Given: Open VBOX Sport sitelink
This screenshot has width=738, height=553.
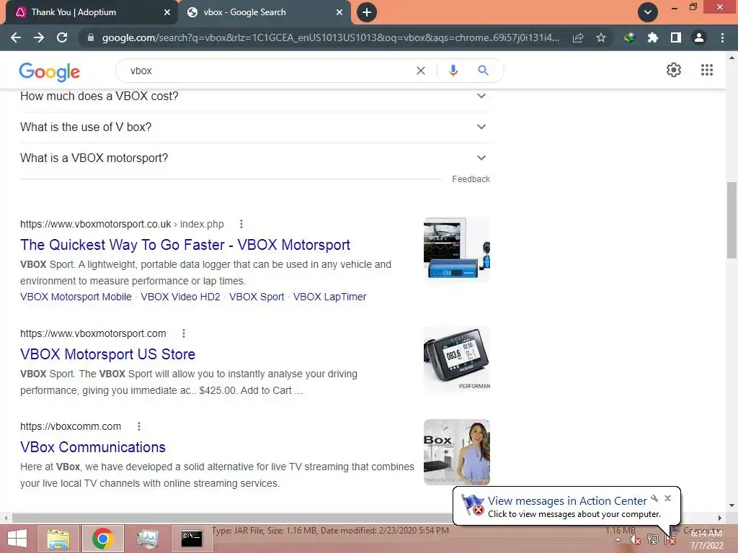Looking at the screenshot, I should tap(257, 297).
